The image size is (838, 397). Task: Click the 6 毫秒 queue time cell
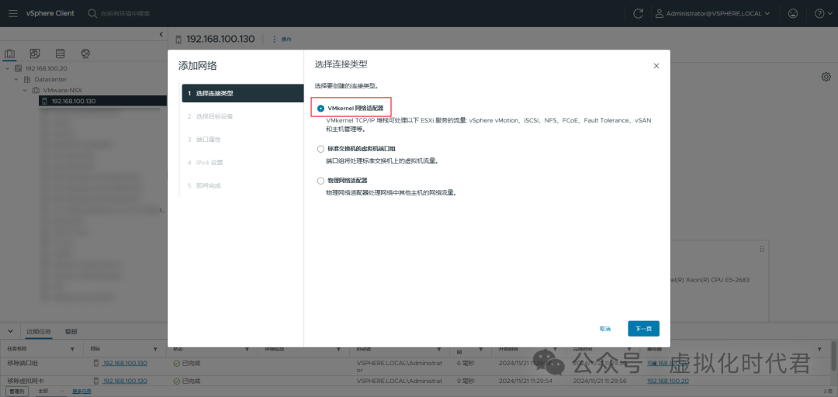click(x=466, y=364)
